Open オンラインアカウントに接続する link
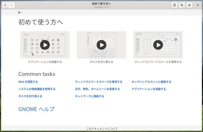The image size is (203, 132). coord(151,82)
